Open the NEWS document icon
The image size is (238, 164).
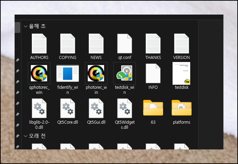[x=96, y=43]
